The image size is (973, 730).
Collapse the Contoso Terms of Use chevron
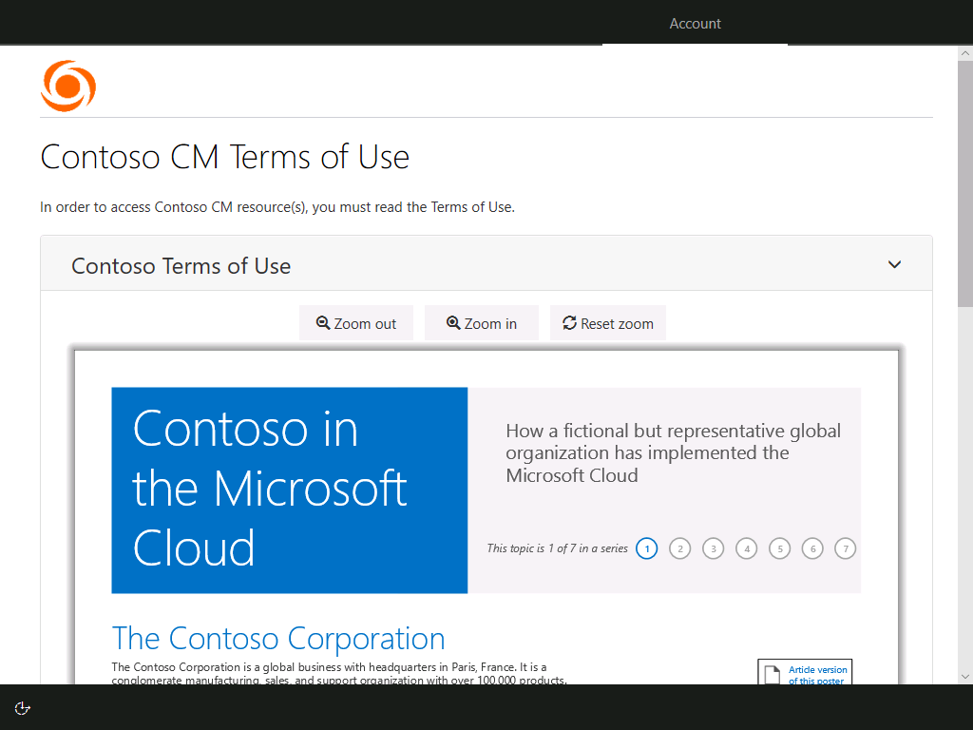pyautogui.click(x=894, y=264)
